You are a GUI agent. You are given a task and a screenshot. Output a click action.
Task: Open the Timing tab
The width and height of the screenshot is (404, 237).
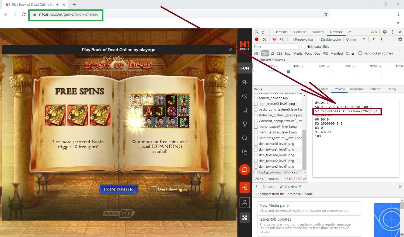(x=391, y=89)
